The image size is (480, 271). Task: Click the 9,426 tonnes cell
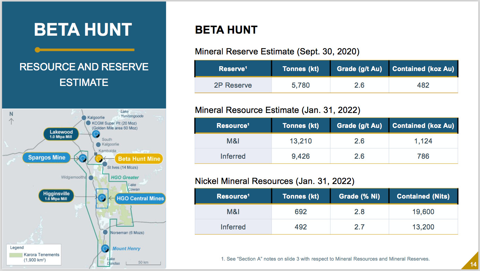pos(301,156)
